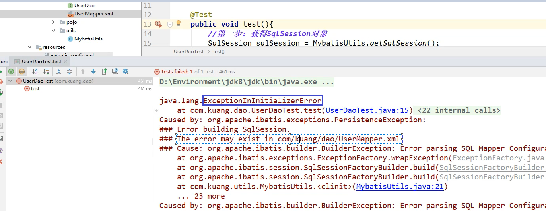
Task: Click 'Tests failed: 1 of 1 test' status
Action: (x=194, y=72)
